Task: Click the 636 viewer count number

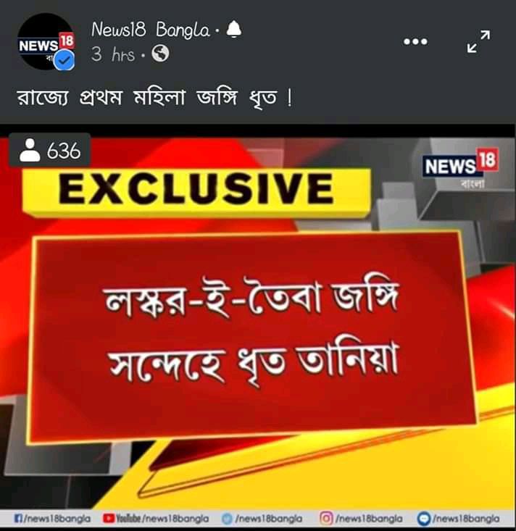Action: (64, 151)
